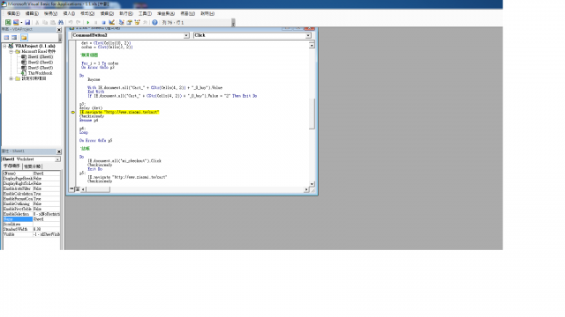
Task: Close the Properties pane
Action: tap(59, 151)
